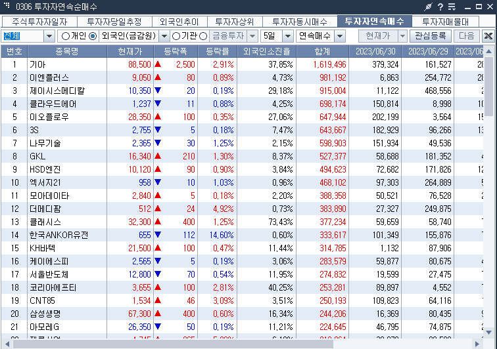Image resolution: width=497 pixels, height=349 pixels.
Task: Open the 금융투자 dropdown arrow
Action: click(252, 36)
